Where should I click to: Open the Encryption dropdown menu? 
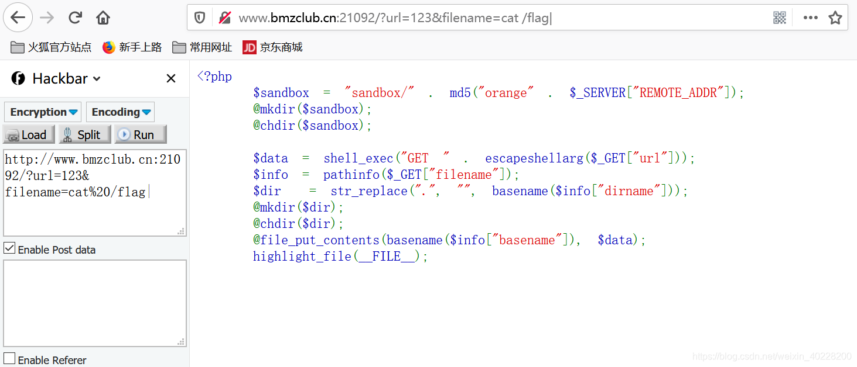pos(43,112)
